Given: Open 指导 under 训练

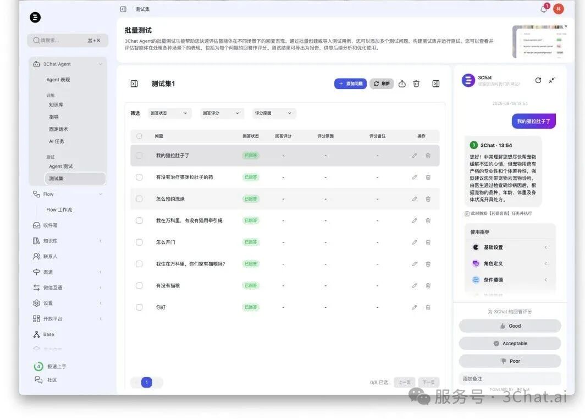Looking at the screenshot, I should click(54, 117).
